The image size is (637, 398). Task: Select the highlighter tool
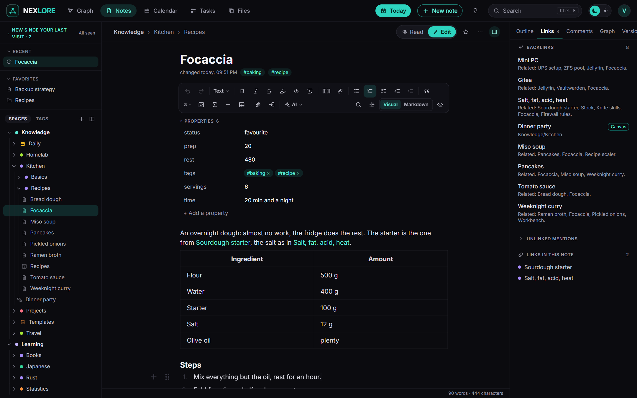[x=283, y=91]
